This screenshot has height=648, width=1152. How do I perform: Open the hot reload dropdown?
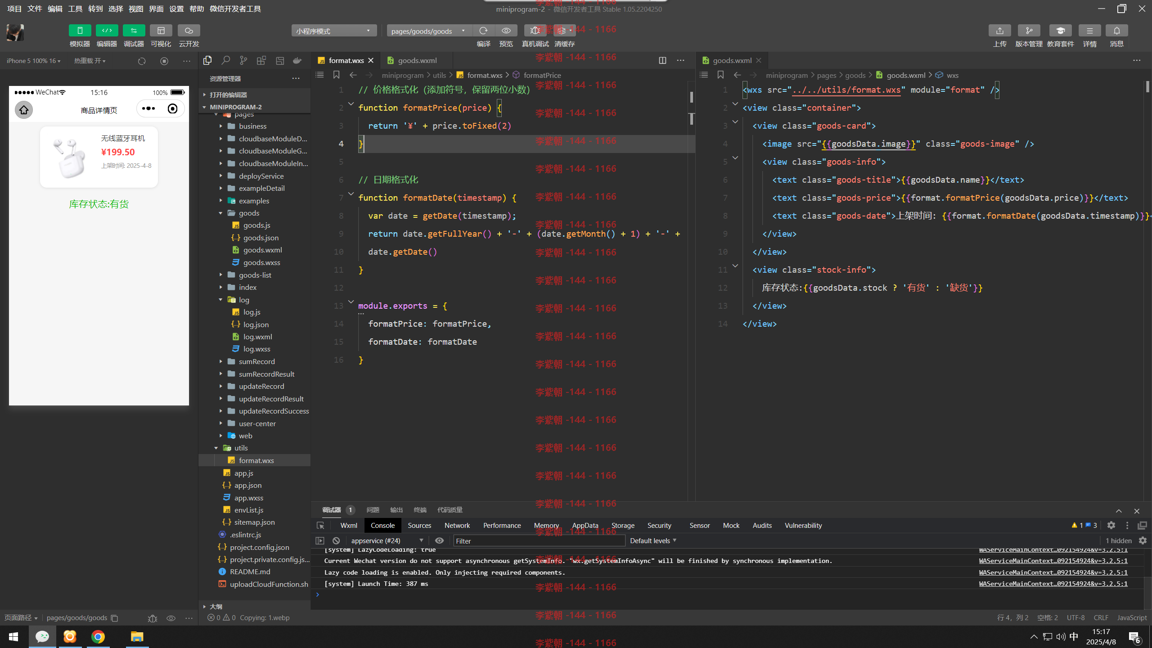click(x=90, y=61)
